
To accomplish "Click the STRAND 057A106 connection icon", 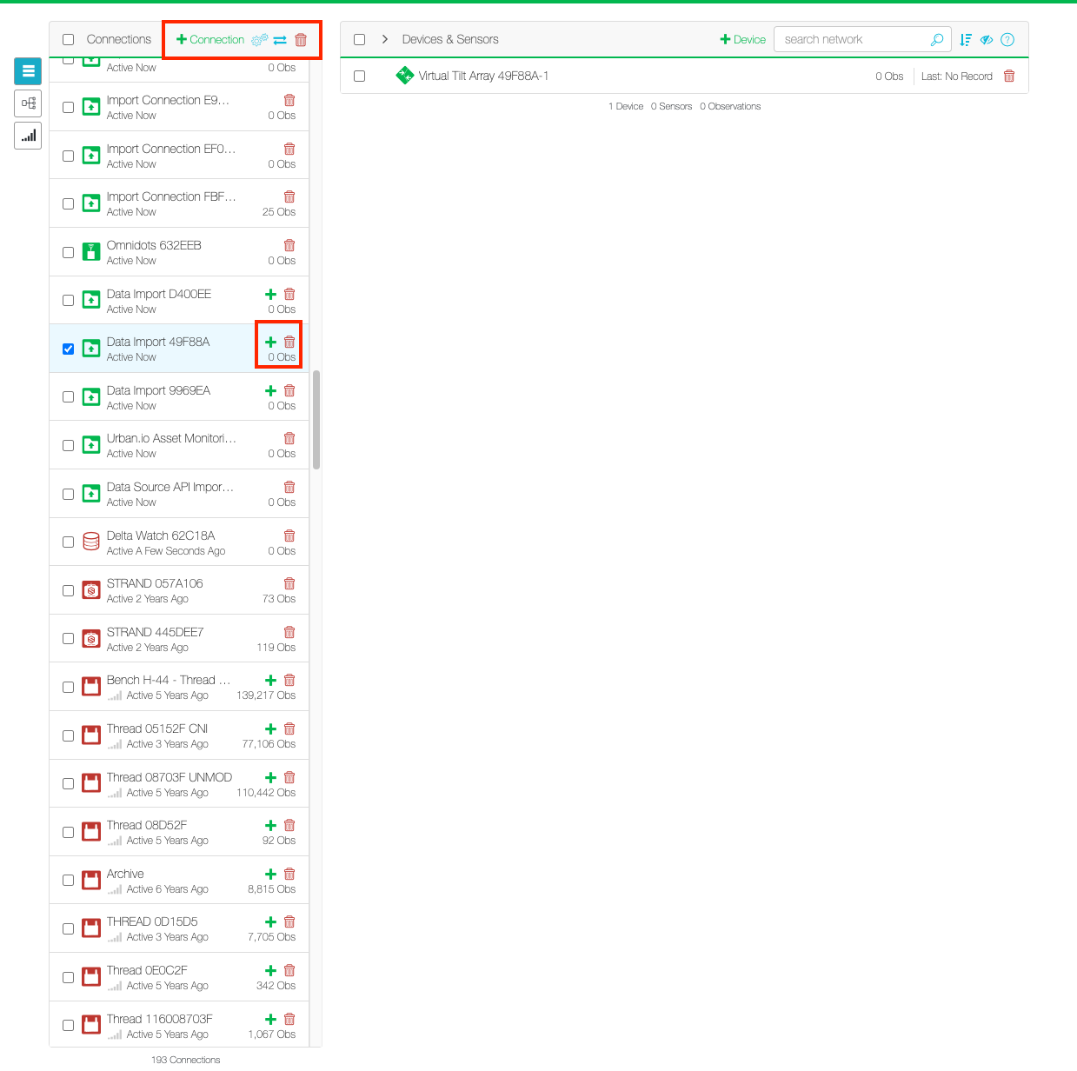I will point(91,590).
